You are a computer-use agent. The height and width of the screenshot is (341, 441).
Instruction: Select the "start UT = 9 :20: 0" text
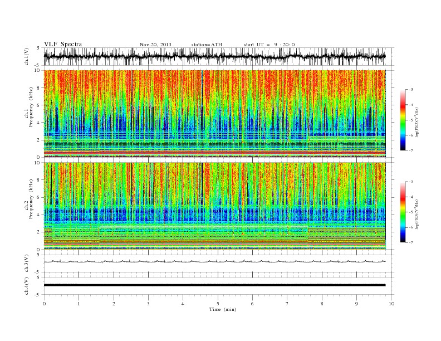[269, 45]
